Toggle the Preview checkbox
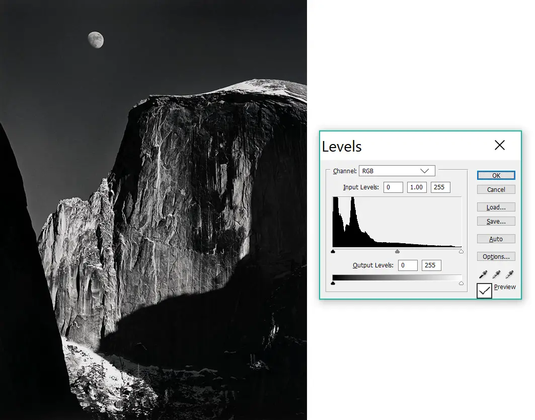 484,291
